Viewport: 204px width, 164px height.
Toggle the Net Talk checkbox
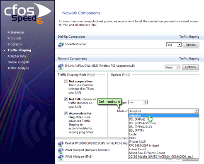pos(66,99)
